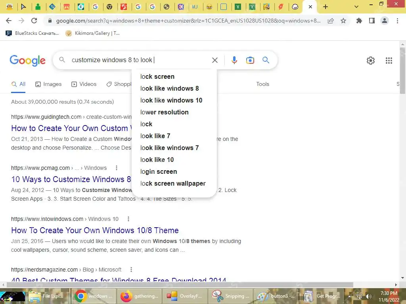This screenshot has width=406, height=304.
Task: Select the 'lock screen' suggestion
Action: pos(174,76)
